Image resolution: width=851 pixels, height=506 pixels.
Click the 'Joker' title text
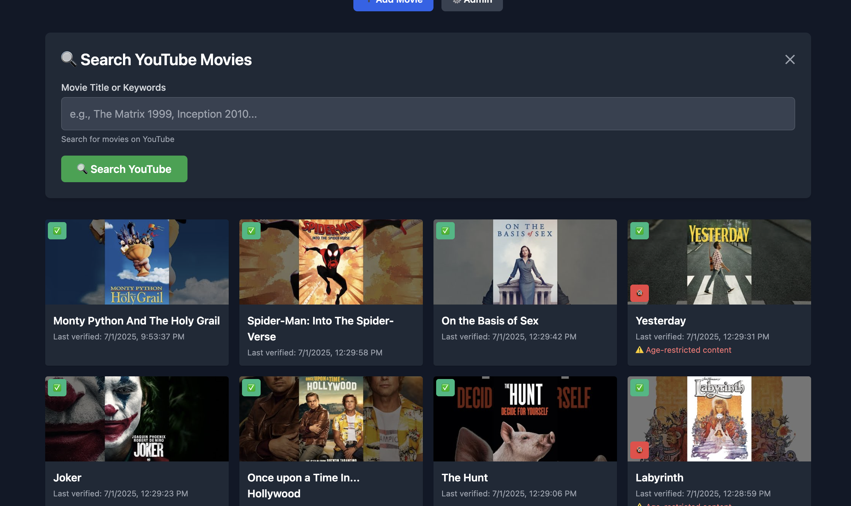pos(67,478)
